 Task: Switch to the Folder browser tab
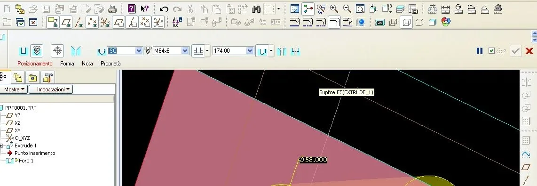(x=17, y=77)
